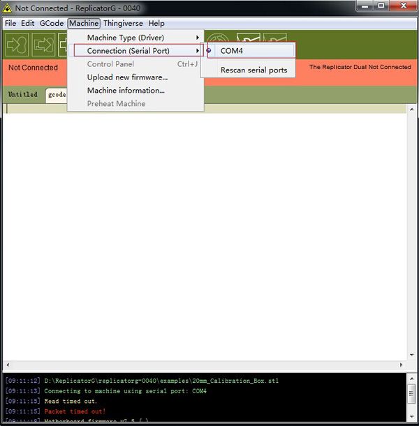Switch to the Untitled tab
Screen dimensions: 419x426
(x=23, y=94)
